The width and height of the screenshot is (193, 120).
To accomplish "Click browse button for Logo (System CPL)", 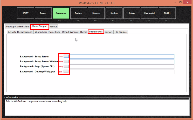I will (66, 66).
